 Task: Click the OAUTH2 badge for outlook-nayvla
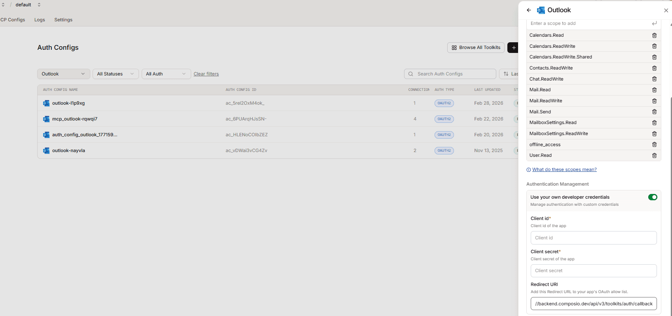(444, 150)
